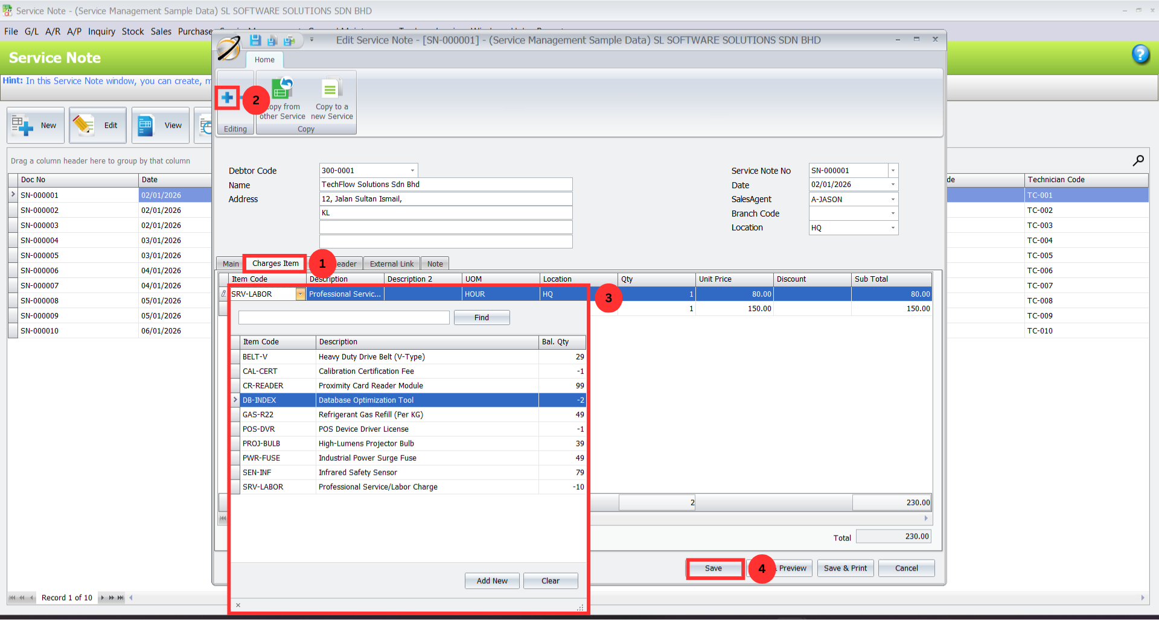Open the blue help question mark icon
Viewport: 1159px width, 620px height.
pyautogui.click(x=1140, y=54)
